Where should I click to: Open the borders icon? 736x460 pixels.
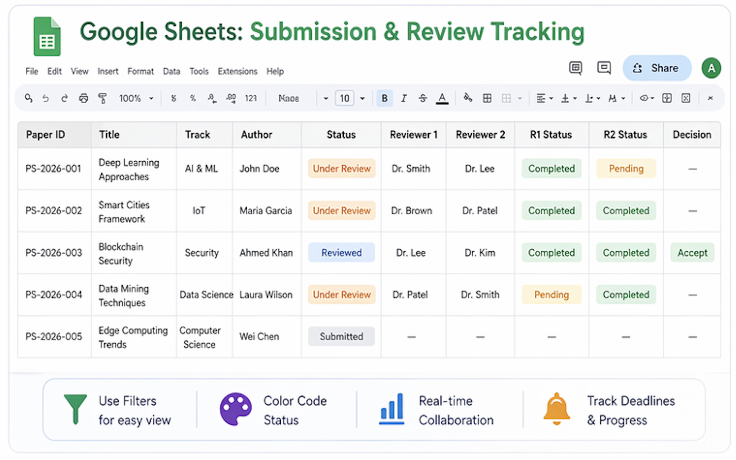click(487, 98)
